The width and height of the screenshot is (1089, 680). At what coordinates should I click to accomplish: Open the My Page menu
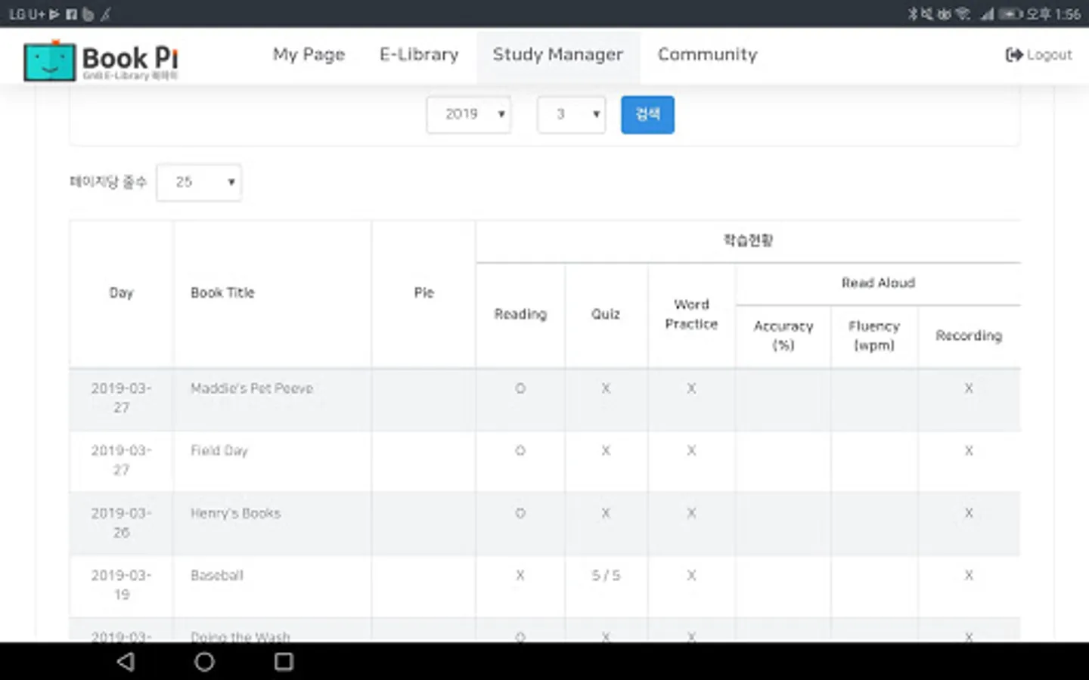309,55
